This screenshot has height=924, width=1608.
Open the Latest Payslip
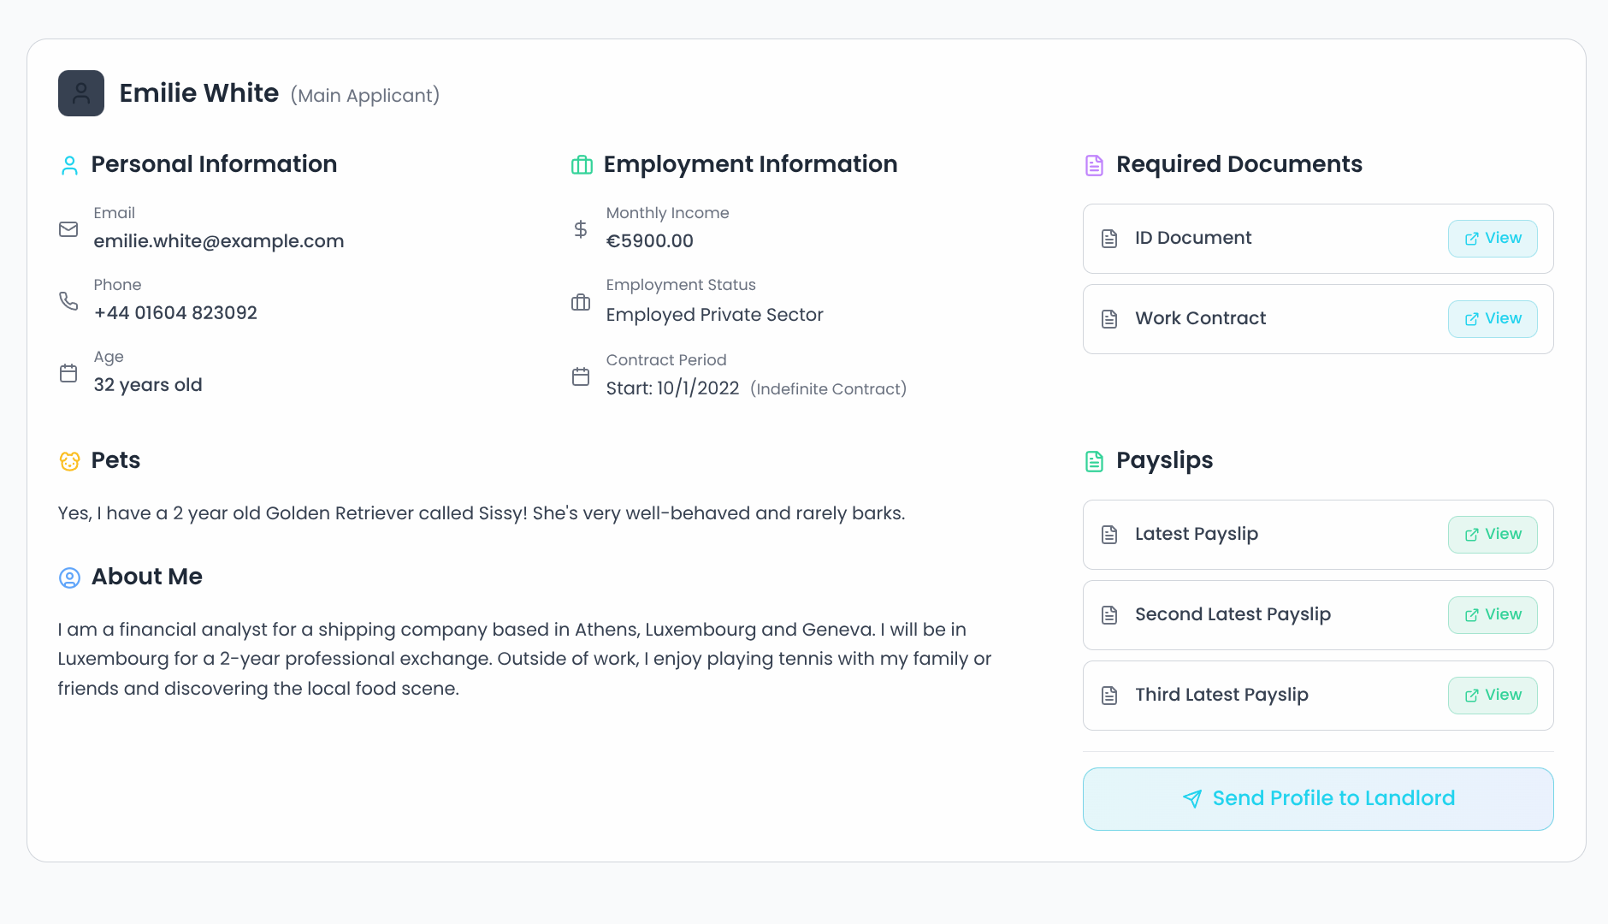1493,534
